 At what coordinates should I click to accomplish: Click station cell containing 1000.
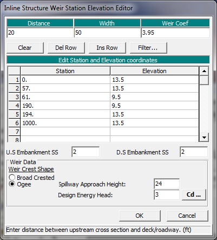click(x=65, y=123)
